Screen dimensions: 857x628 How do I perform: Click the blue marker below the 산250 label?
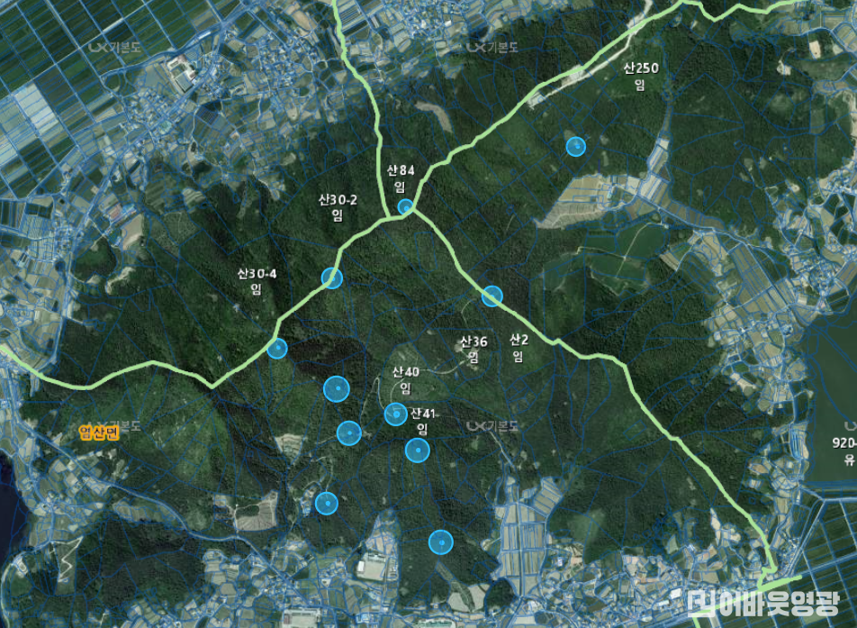(575, 146)
